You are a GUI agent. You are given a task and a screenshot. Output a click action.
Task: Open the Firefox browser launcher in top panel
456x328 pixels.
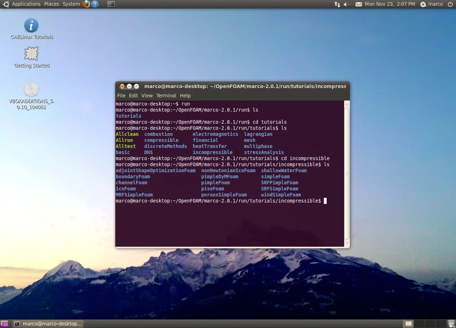point(86,4)
